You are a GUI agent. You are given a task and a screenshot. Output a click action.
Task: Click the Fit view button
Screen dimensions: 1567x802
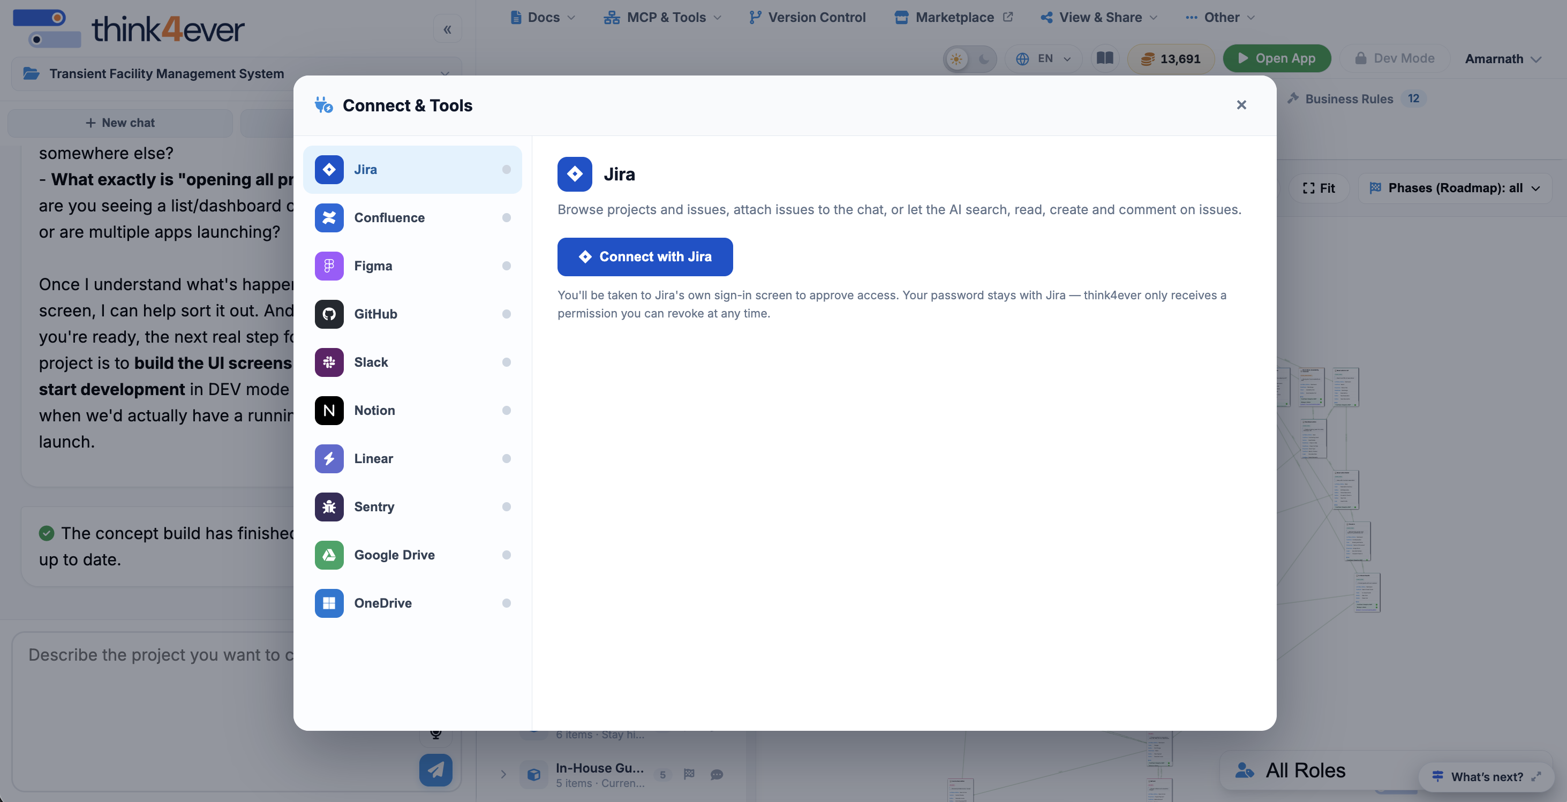[x=1319, y=188]
